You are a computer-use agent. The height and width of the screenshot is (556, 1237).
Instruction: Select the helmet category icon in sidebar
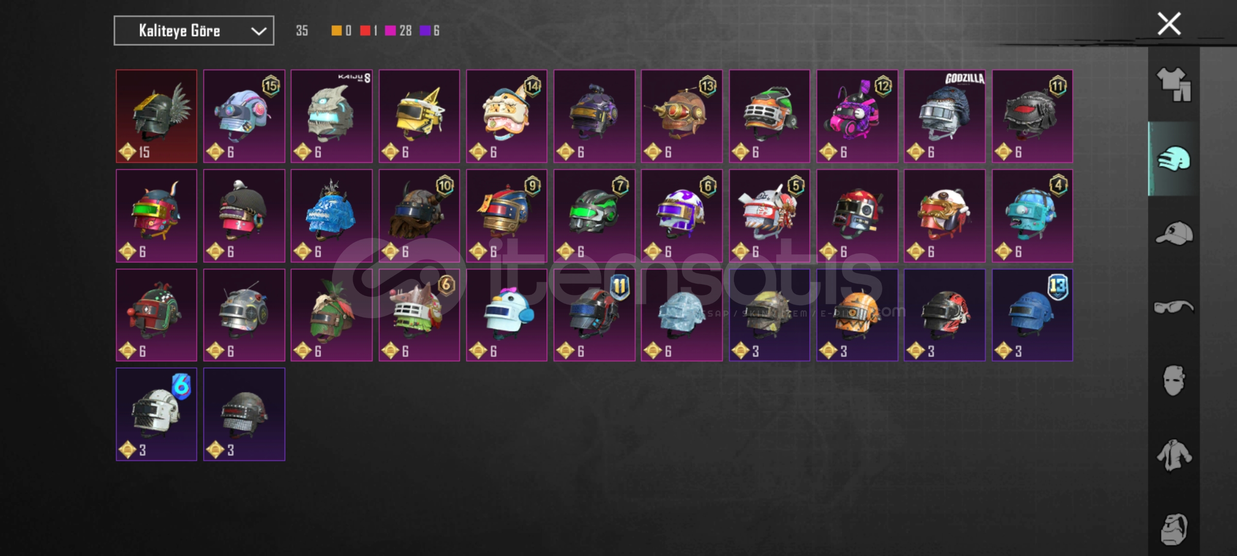coord(1174,159)
